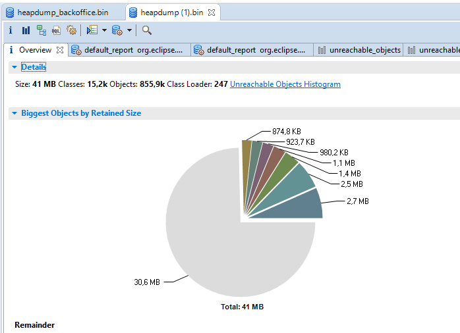Click the Run Expert System Test reports icon
Image resolution: width=460 pixels, height=333 pixels.
coord(92,30)
